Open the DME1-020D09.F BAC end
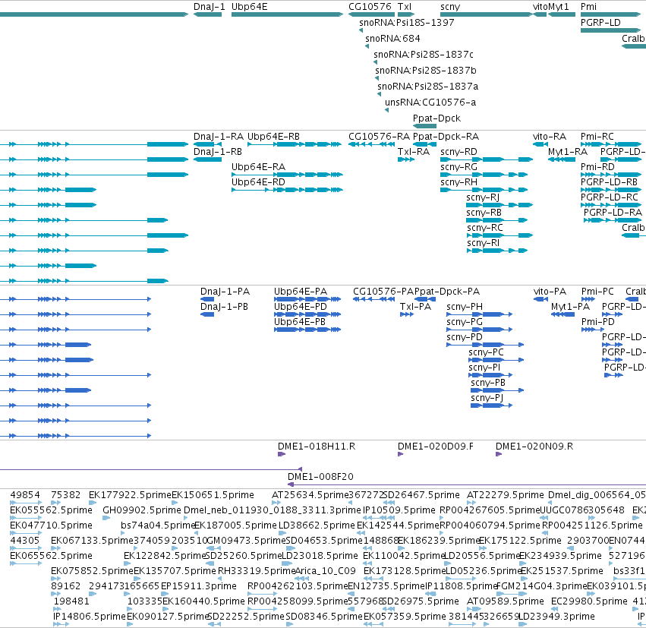The width and height of the screenshot is (646, 628). [400, 454]
